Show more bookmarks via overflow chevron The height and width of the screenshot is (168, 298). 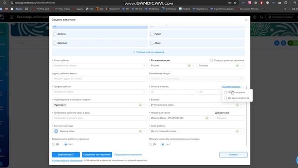click(x=285, y=9)
